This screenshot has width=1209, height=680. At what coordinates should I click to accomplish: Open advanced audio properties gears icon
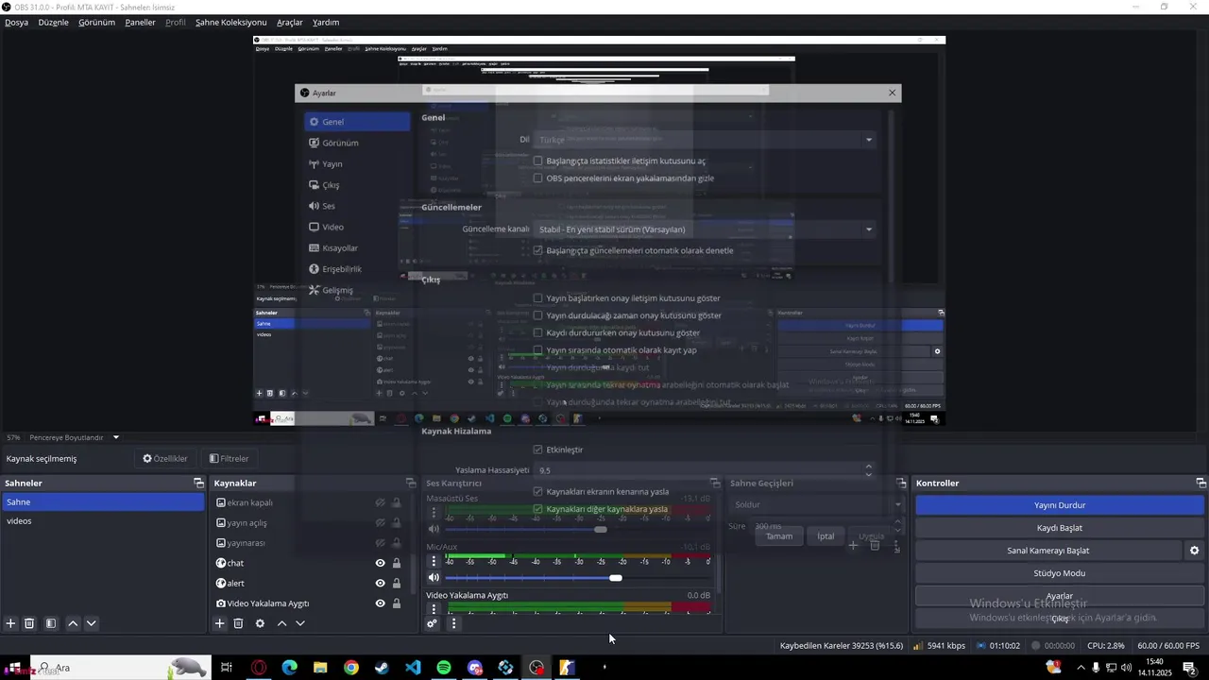[x=432, y=623]
